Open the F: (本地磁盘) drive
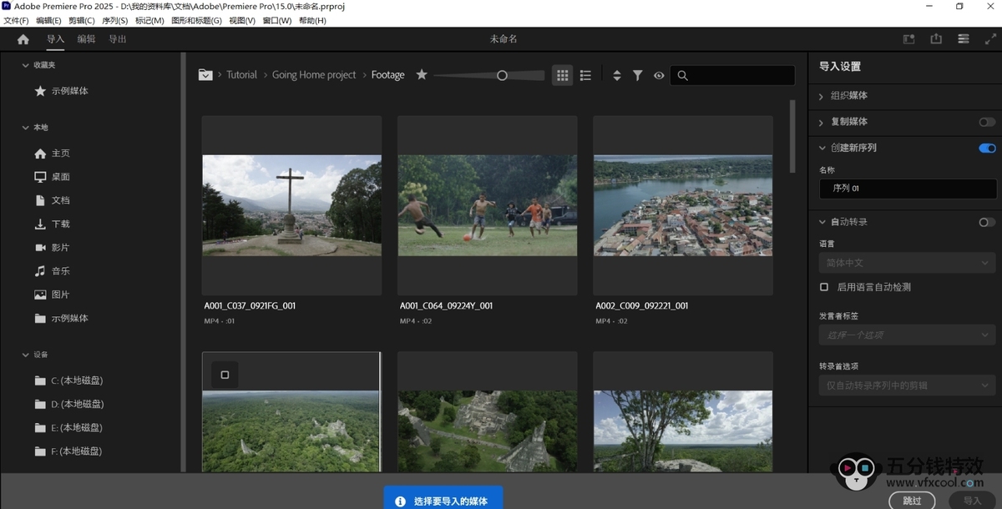This screenshot has width=1002, height=509. [68, 451]
